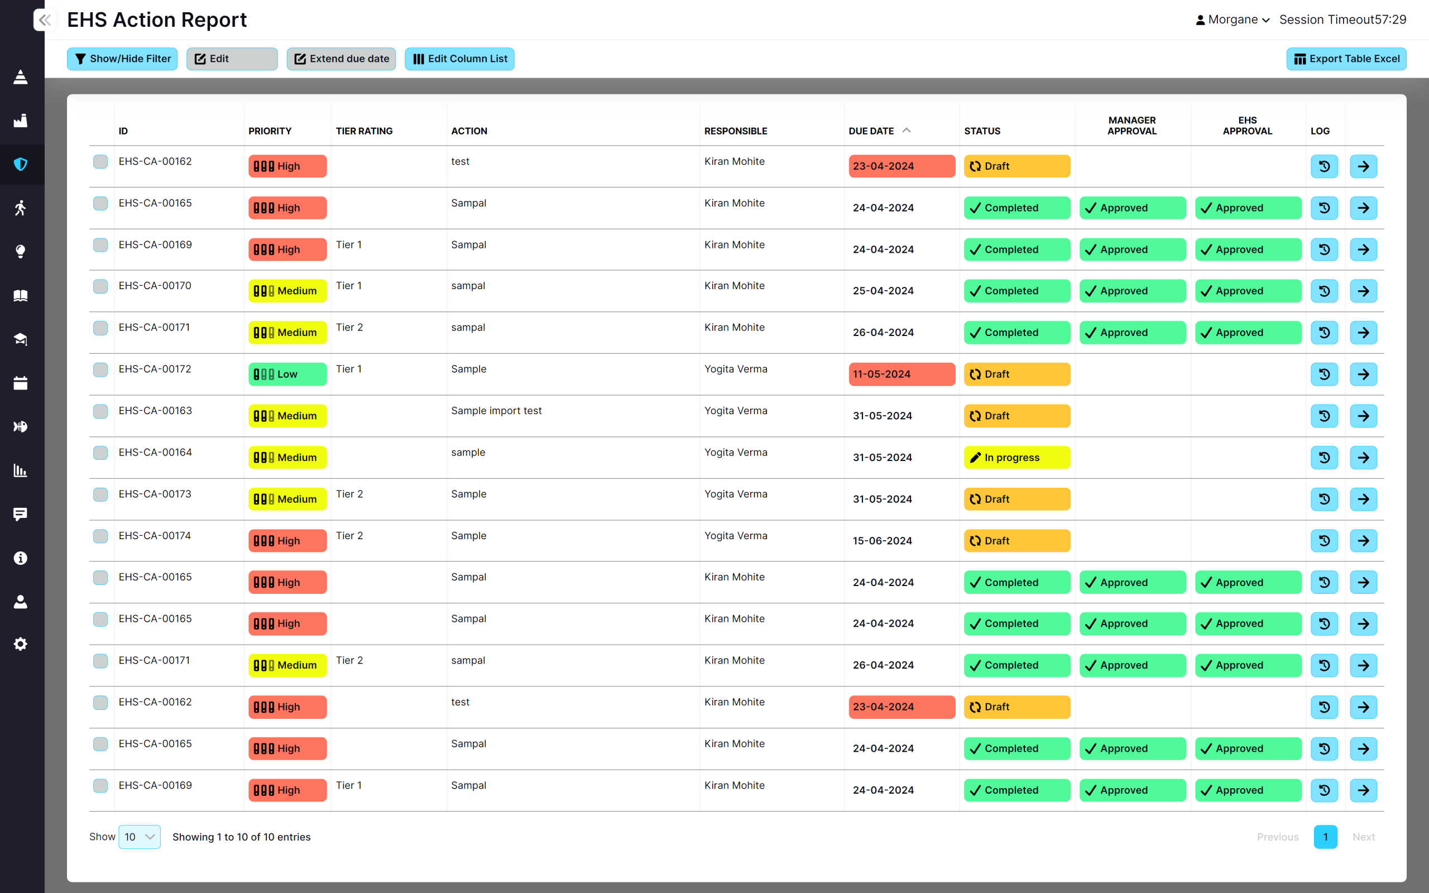This screenshot has width=1429, height=893.
Task: Tick the checkbox for EHS-CA-00170
Action: coord(100,286)
